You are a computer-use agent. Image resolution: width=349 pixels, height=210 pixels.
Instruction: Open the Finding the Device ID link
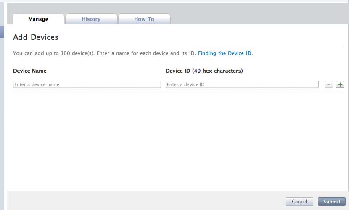pyautogui.click(x=225, y=53)
